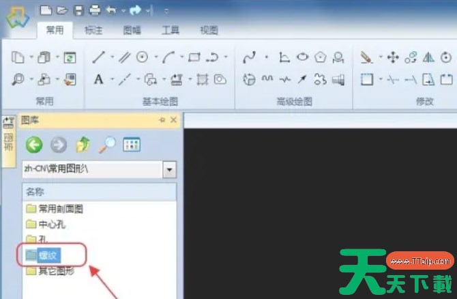
Task: Close the 图库 panel
Action: coord(174,120)
